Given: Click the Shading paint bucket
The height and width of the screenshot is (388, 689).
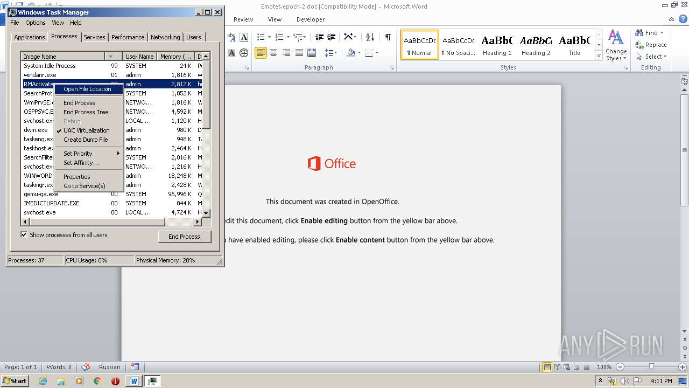Looking at the screenshot, I should point(351,53).
